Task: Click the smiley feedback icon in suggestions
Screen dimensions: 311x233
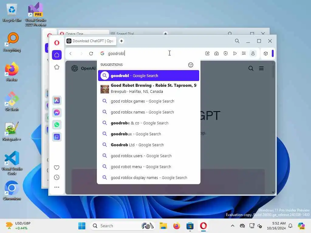Action: coord(191,65)
